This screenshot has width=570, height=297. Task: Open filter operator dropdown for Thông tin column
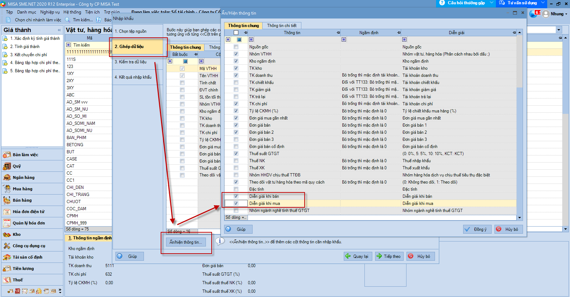click(251, 39)
